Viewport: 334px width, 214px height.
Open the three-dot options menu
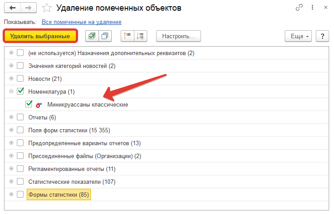point(312,8)
